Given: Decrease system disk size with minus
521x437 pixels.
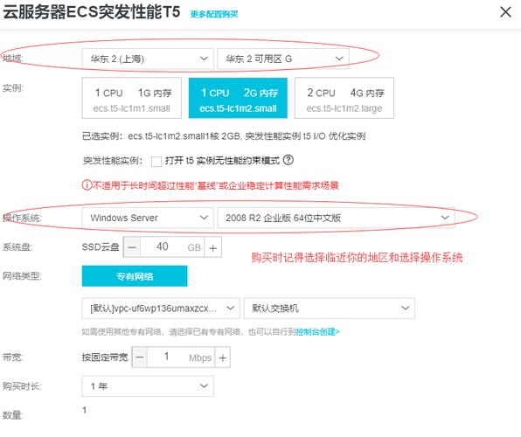Looking at the screenshot, I should click(132, 247).
